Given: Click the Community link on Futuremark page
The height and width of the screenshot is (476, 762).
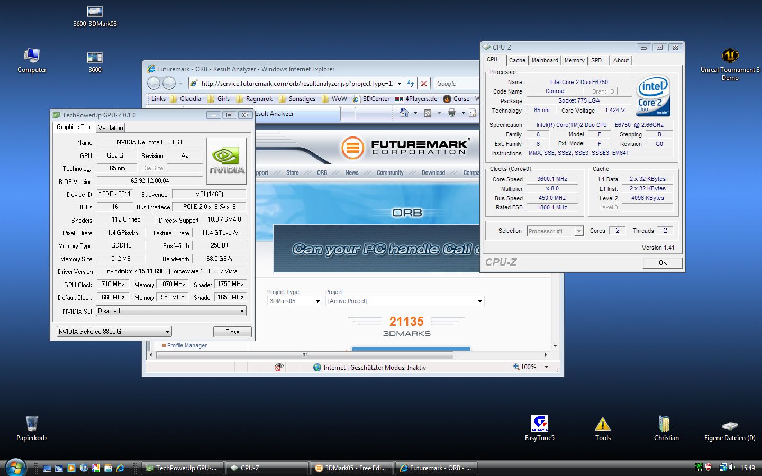Looking at the screenshot, I should 390,173.
